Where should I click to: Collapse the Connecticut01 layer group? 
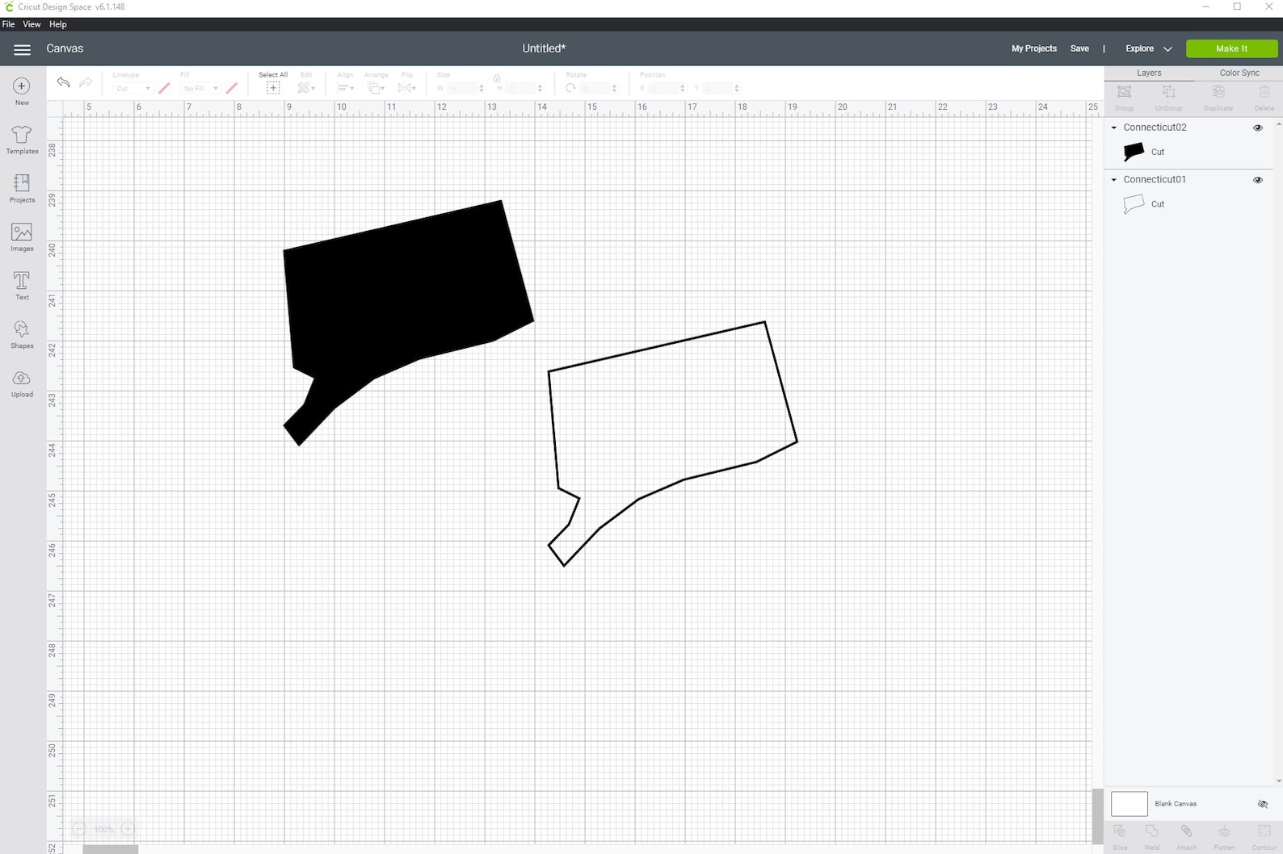coord(1114,180)
